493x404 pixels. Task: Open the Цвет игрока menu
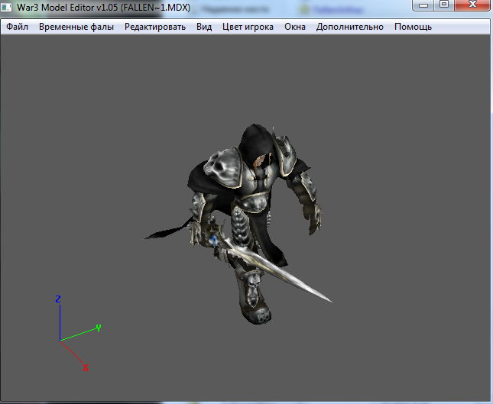coord(248,27)
